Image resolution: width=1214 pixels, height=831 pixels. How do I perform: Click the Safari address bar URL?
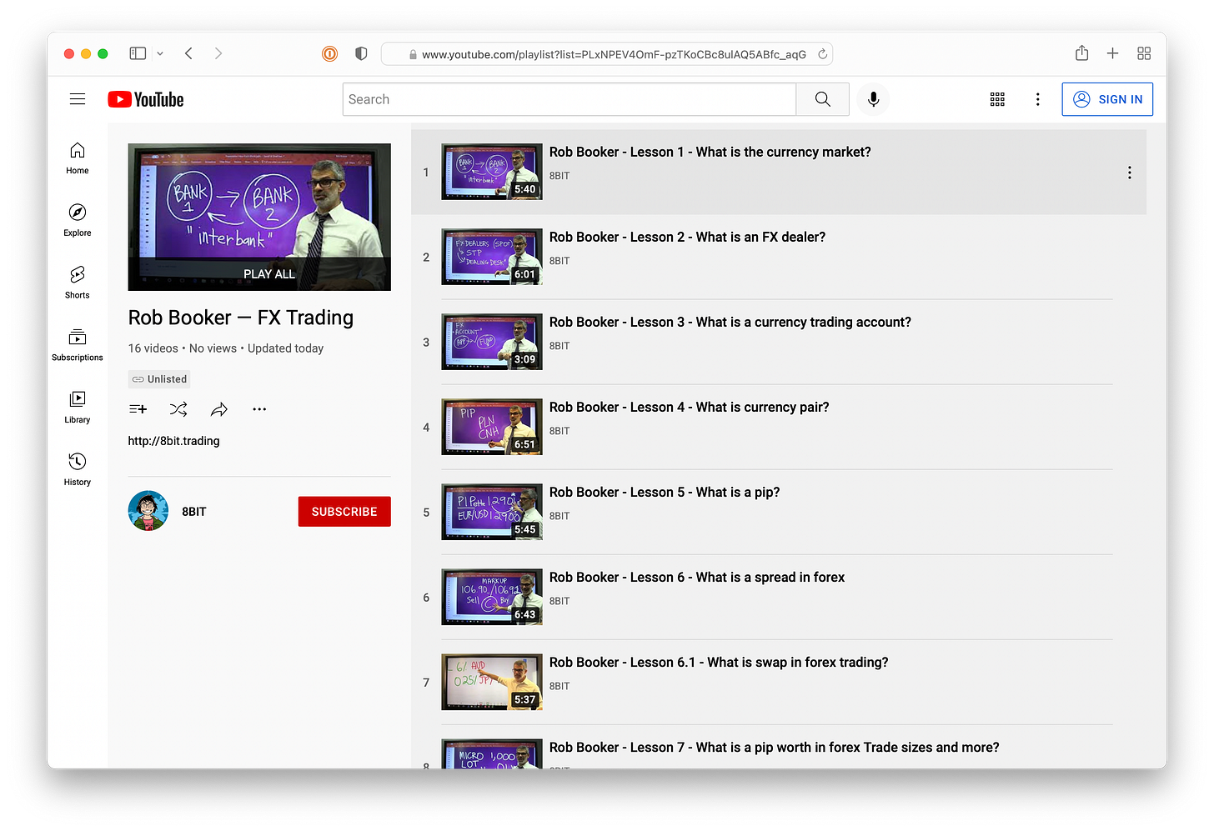click(614, 54)
